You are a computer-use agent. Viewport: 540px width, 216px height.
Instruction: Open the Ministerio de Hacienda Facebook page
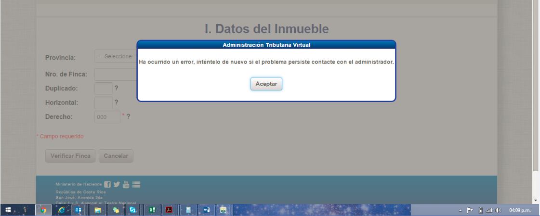[107, 184]
